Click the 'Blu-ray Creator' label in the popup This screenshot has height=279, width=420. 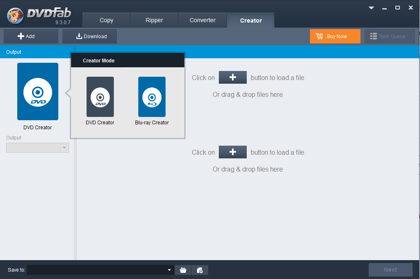pyautogui.click(x=152, y=123)
